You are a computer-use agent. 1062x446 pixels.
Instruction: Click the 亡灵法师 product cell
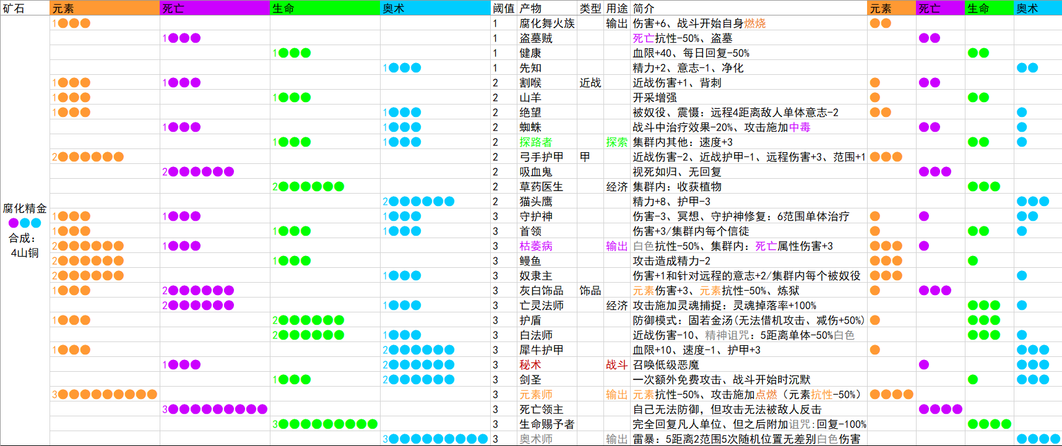[x=547, y=305]
